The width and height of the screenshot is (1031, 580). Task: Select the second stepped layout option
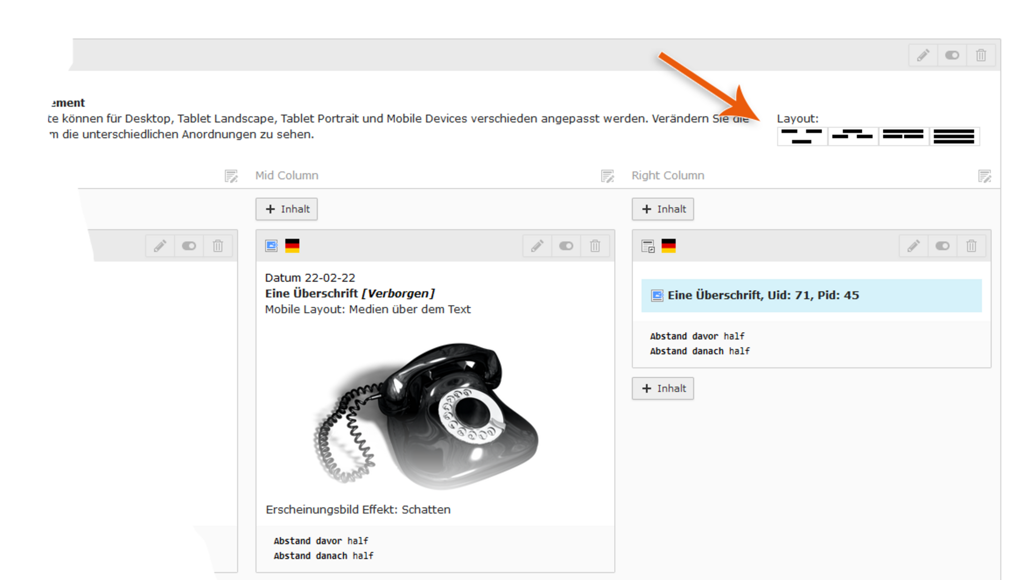[853, 136]
